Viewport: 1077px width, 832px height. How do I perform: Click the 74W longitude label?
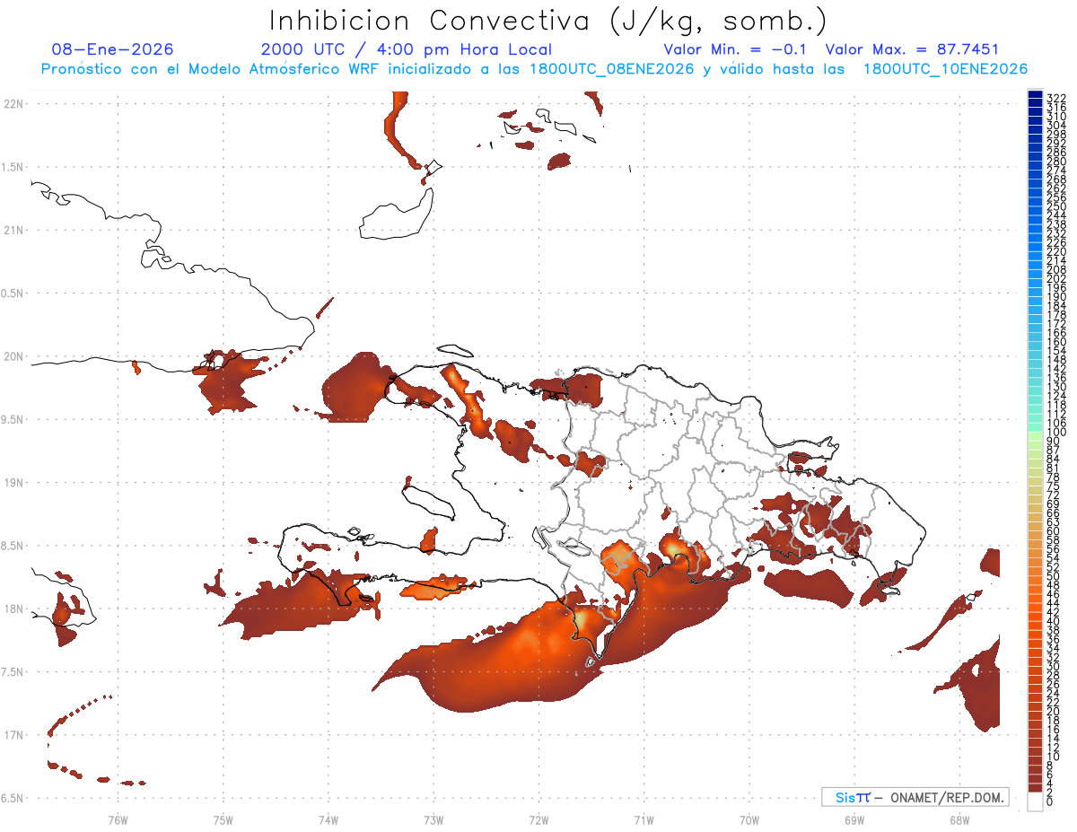328,819
